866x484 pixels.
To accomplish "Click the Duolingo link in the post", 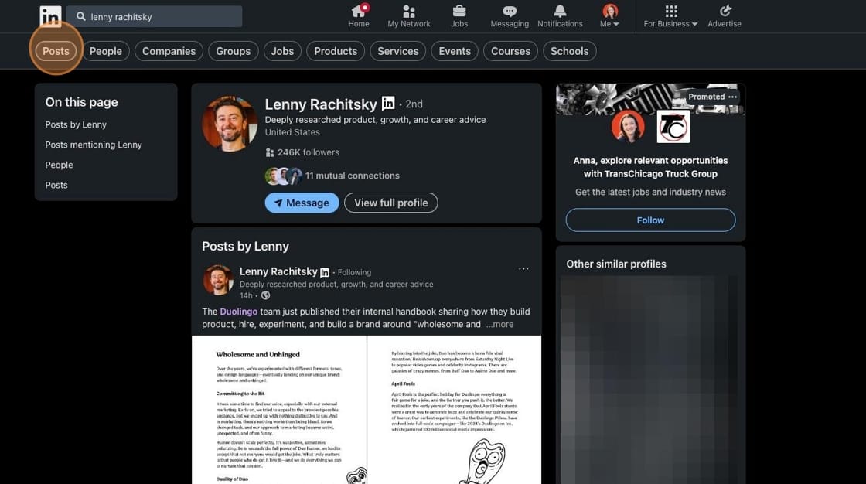I will (x=240, y=311).
